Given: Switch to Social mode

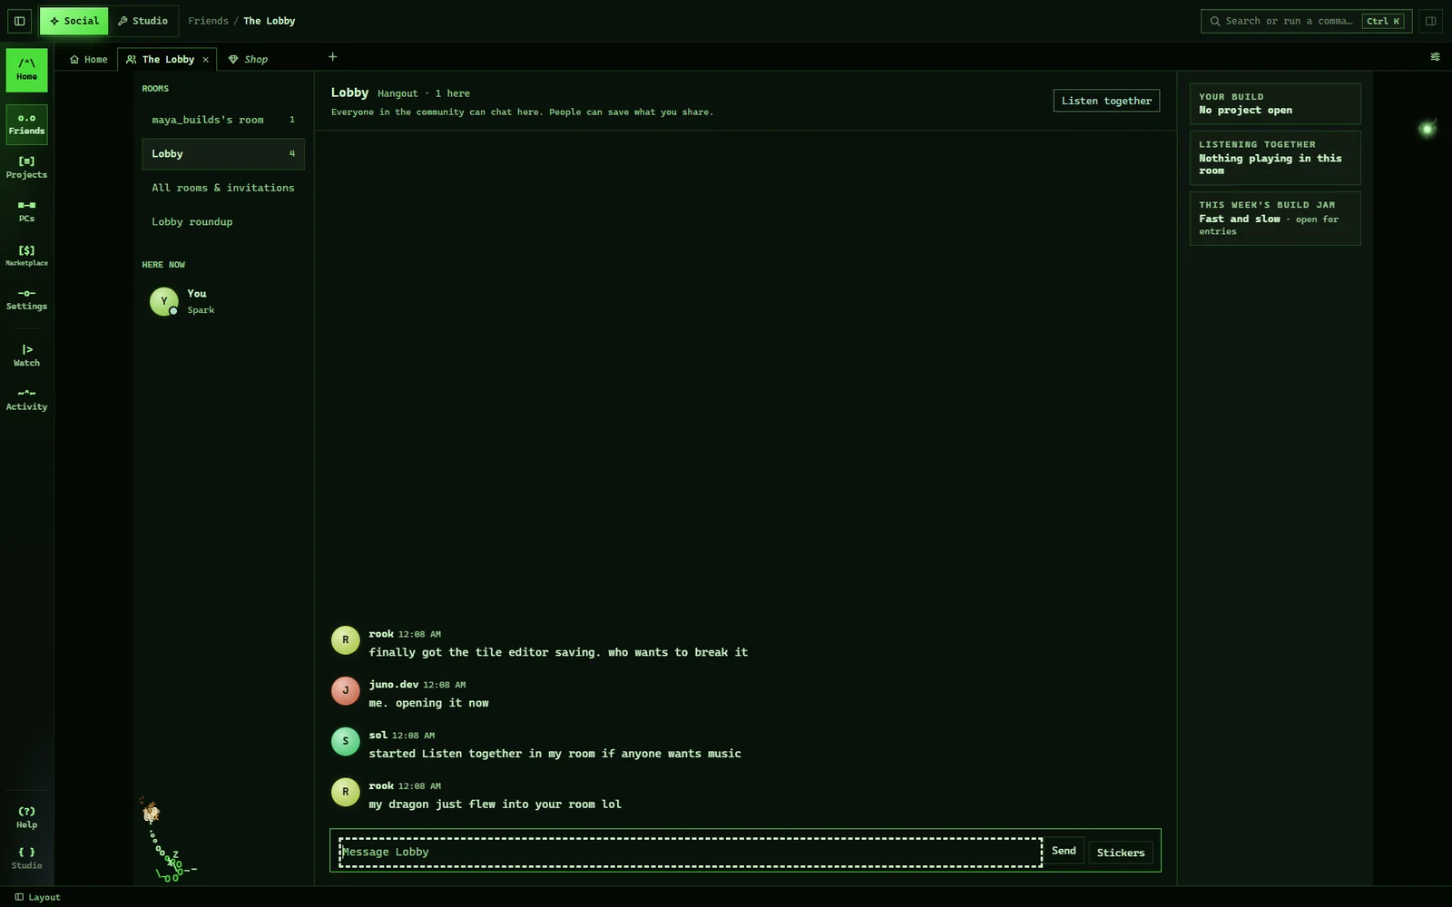Looking at the screenshot, I should [x=74, y=21].
